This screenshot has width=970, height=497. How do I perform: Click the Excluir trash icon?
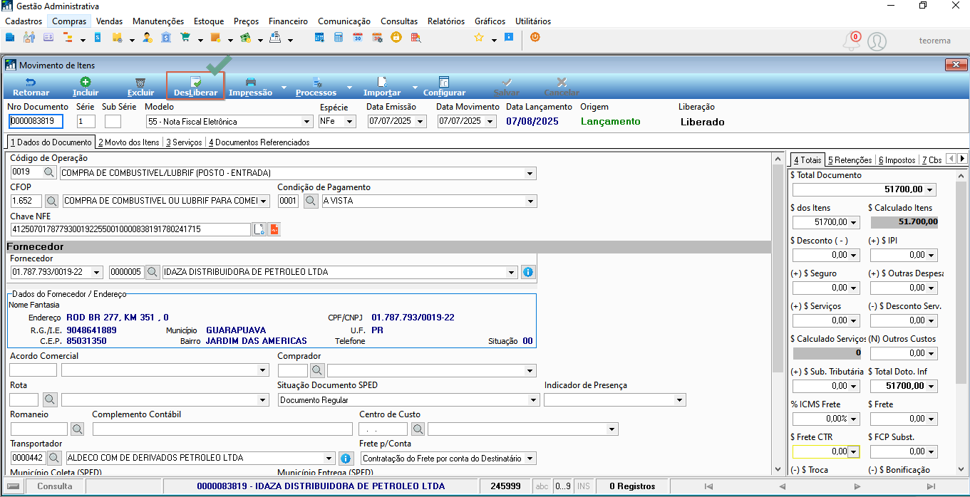pos(140,82)
